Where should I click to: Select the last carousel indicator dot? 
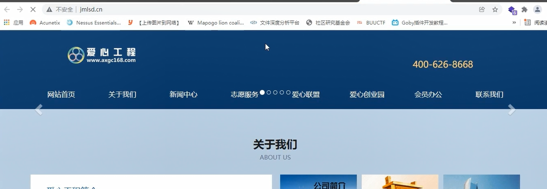(288, 93)
